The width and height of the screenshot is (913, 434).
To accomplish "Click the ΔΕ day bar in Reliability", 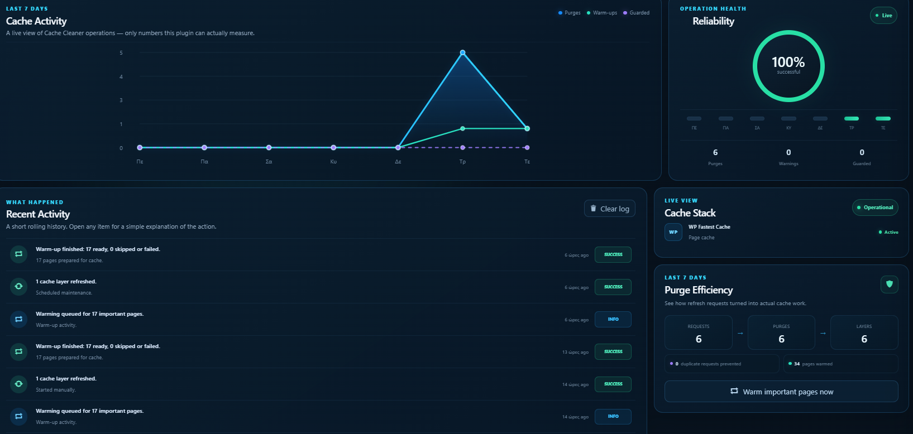I will pyautogui.click(x=820, y=118).
